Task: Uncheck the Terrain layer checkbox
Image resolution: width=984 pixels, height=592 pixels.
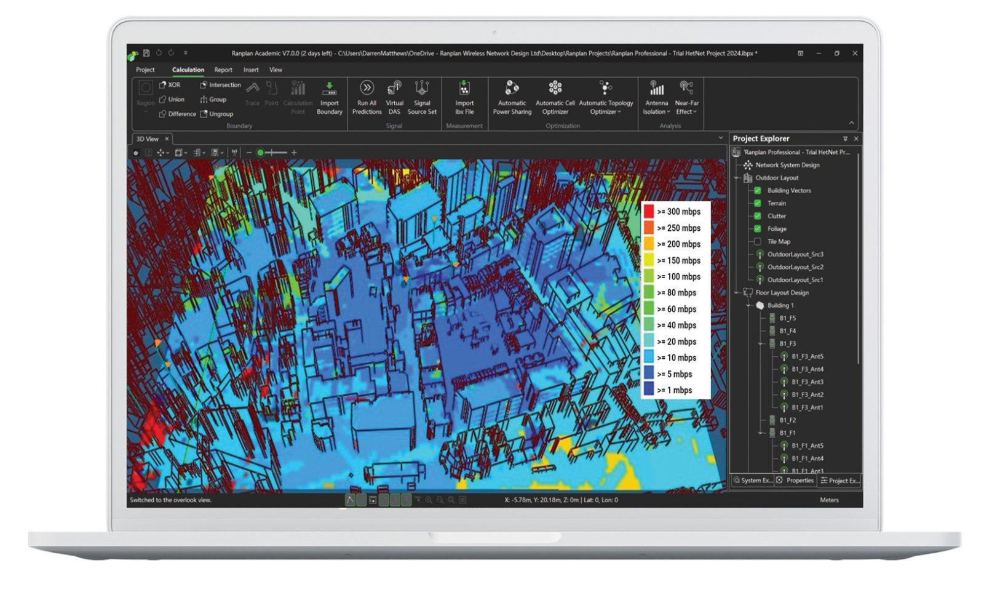Action: click(758, 203)
